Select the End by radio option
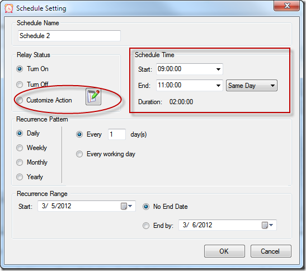 coord(146,226)
